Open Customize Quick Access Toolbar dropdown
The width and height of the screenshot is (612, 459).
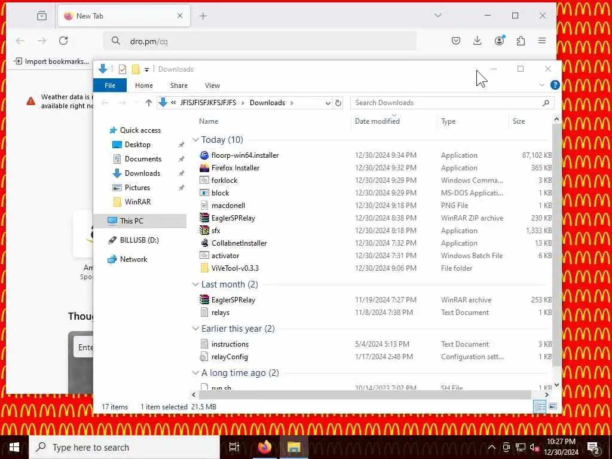pyautogui.click(x=147, y=70)
